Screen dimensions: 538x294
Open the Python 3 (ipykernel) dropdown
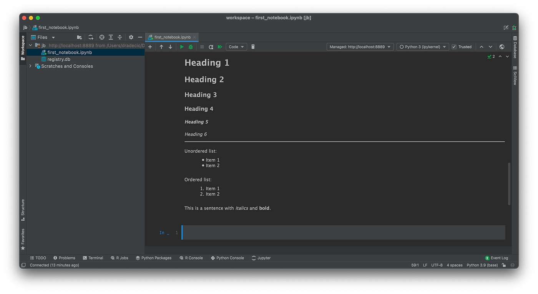point(422,46)
